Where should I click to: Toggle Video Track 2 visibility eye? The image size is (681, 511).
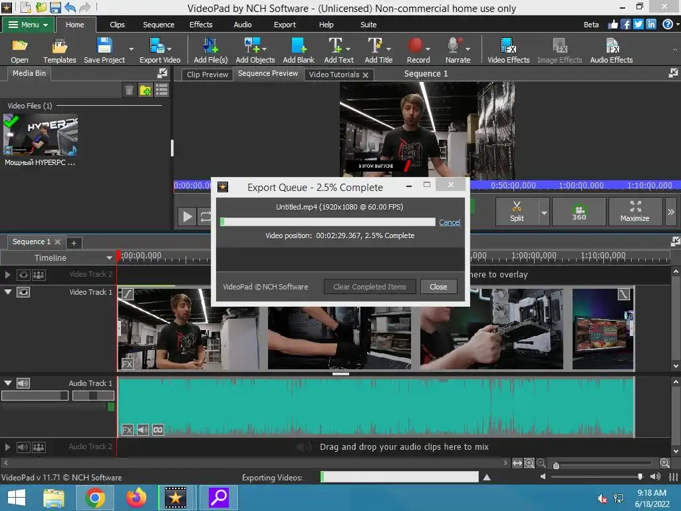[23, 275]
